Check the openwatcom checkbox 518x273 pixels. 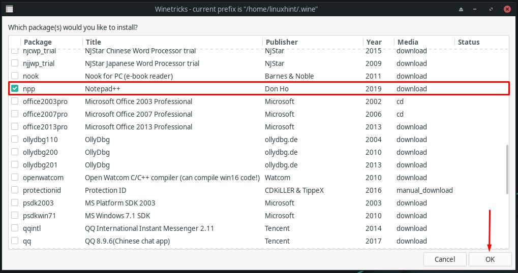[15, 177]
